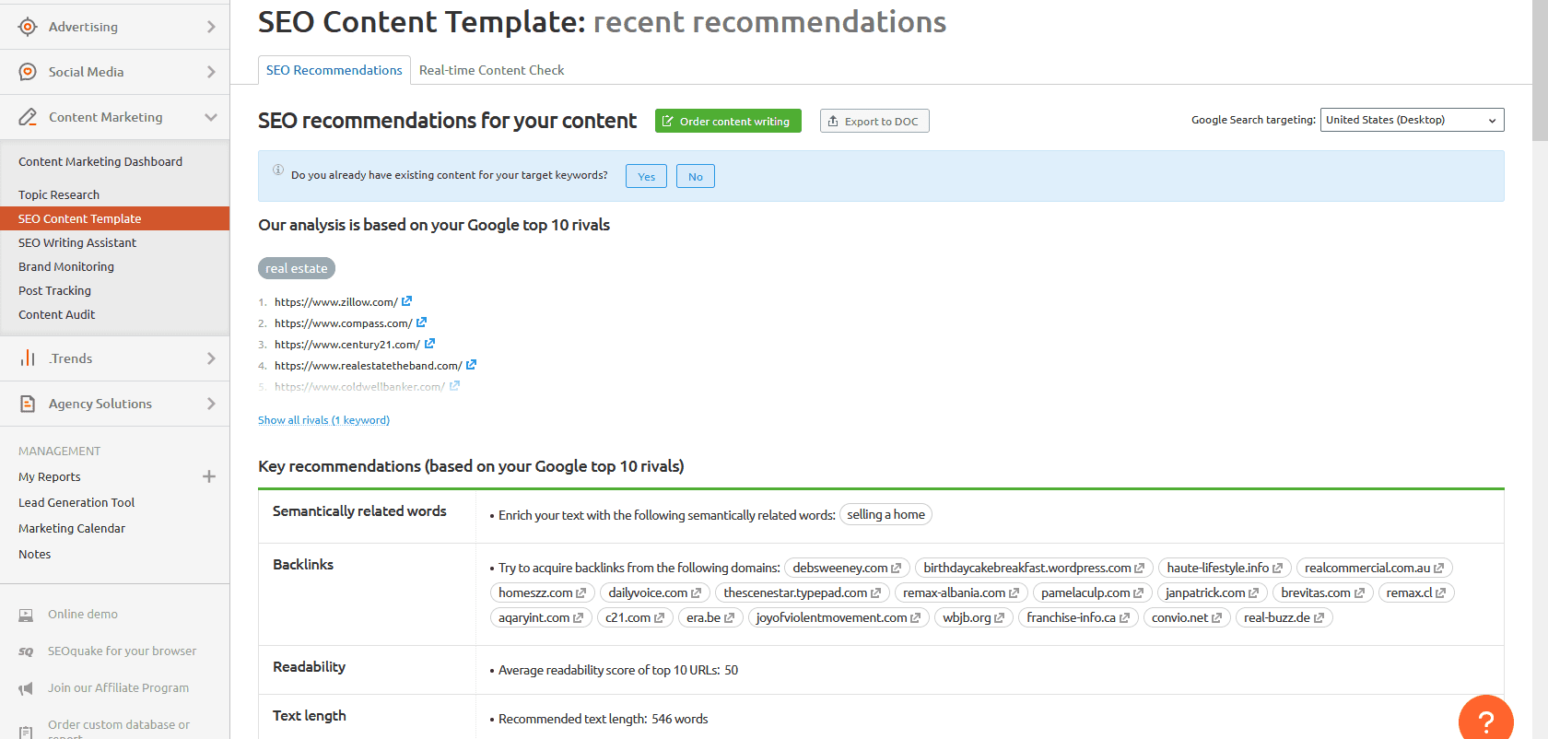The image size is (1548, 739).
Task: Switch to Real-time Content Check tab
Action: 491,70
